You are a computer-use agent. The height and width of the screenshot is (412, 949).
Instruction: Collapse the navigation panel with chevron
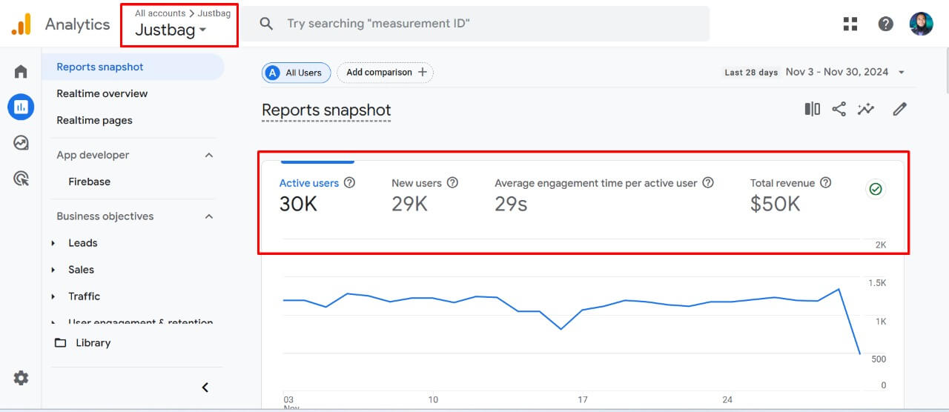205,388
